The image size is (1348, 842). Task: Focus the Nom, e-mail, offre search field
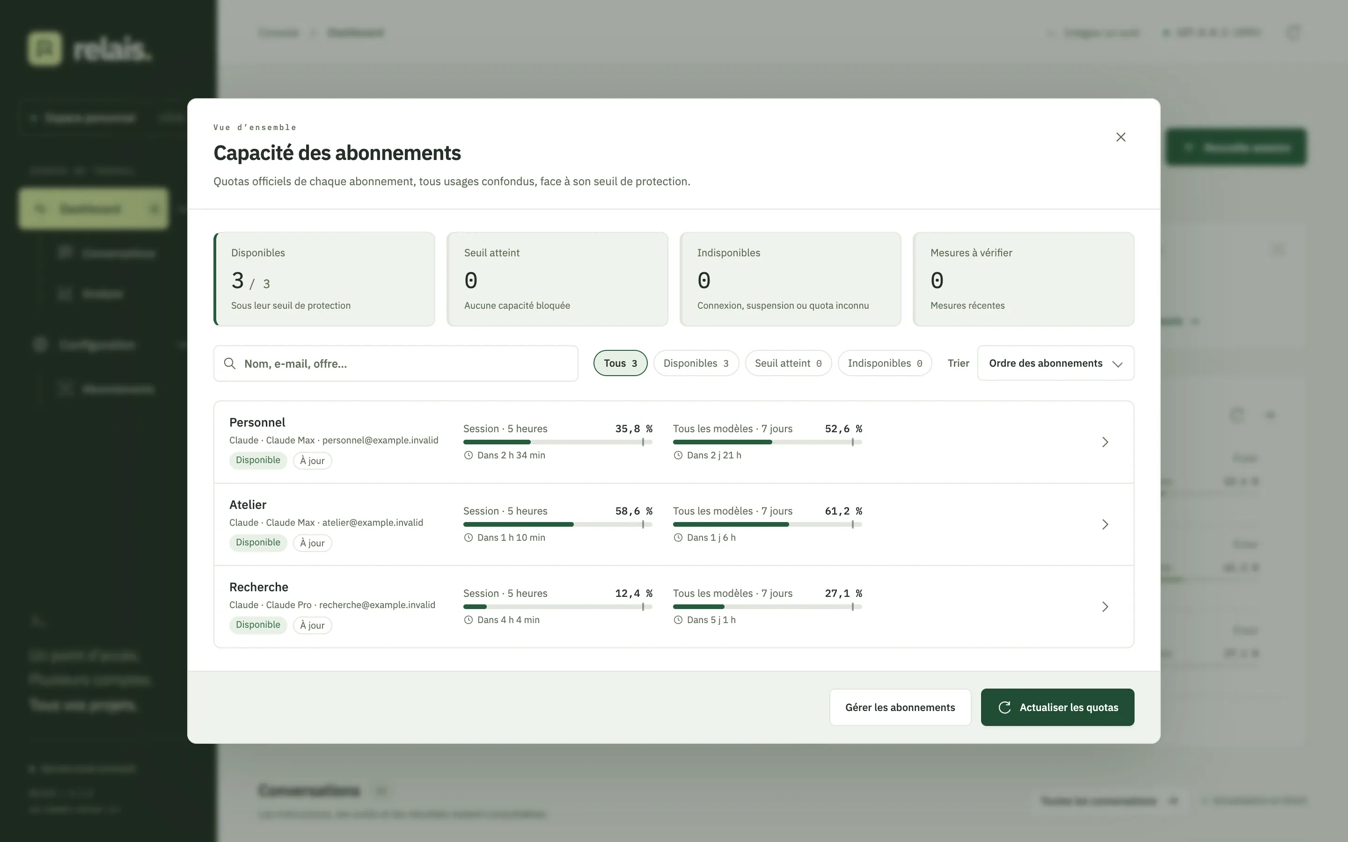click(x=396, y=363)
